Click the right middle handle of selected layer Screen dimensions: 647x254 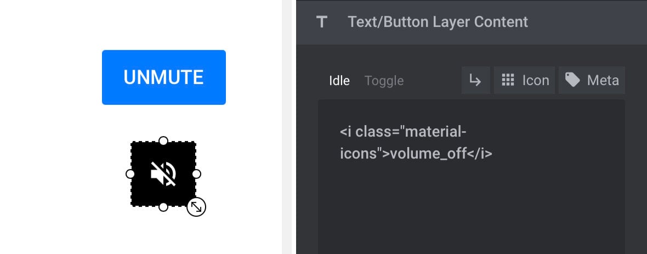[197, 174]
